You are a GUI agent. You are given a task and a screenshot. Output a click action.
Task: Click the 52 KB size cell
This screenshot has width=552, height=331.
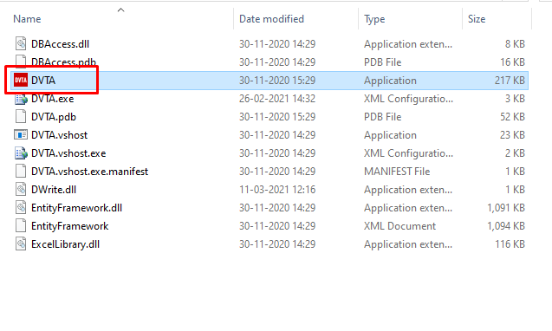(513, 117)
